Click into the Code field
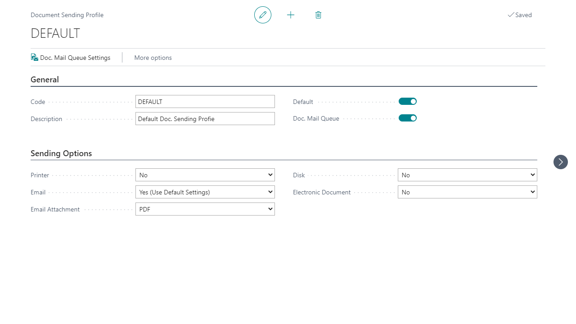576x324 pixels. (x=205, y=102)
